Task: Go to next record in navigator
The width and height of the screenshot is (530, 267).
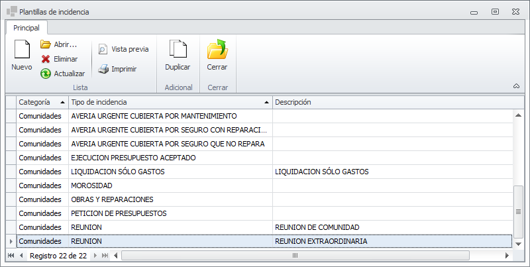Action: (x=95, y=256)
